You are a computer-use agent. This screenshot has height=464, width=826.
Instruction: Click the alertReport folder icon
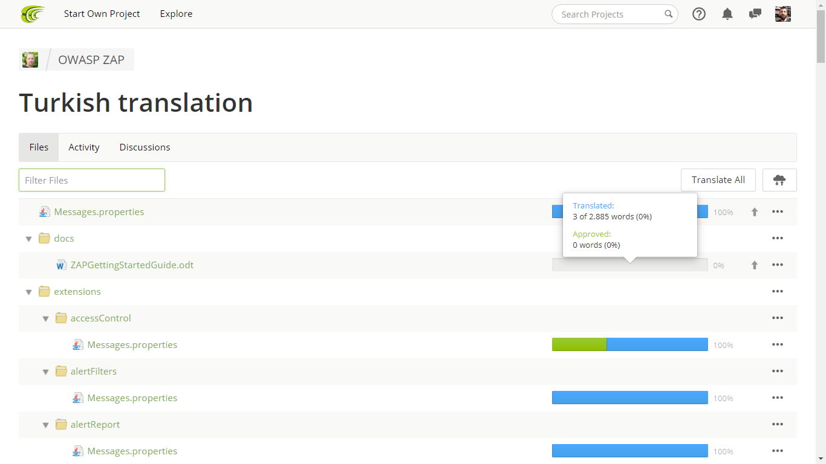pyautogui.click(x=61, y=424)
